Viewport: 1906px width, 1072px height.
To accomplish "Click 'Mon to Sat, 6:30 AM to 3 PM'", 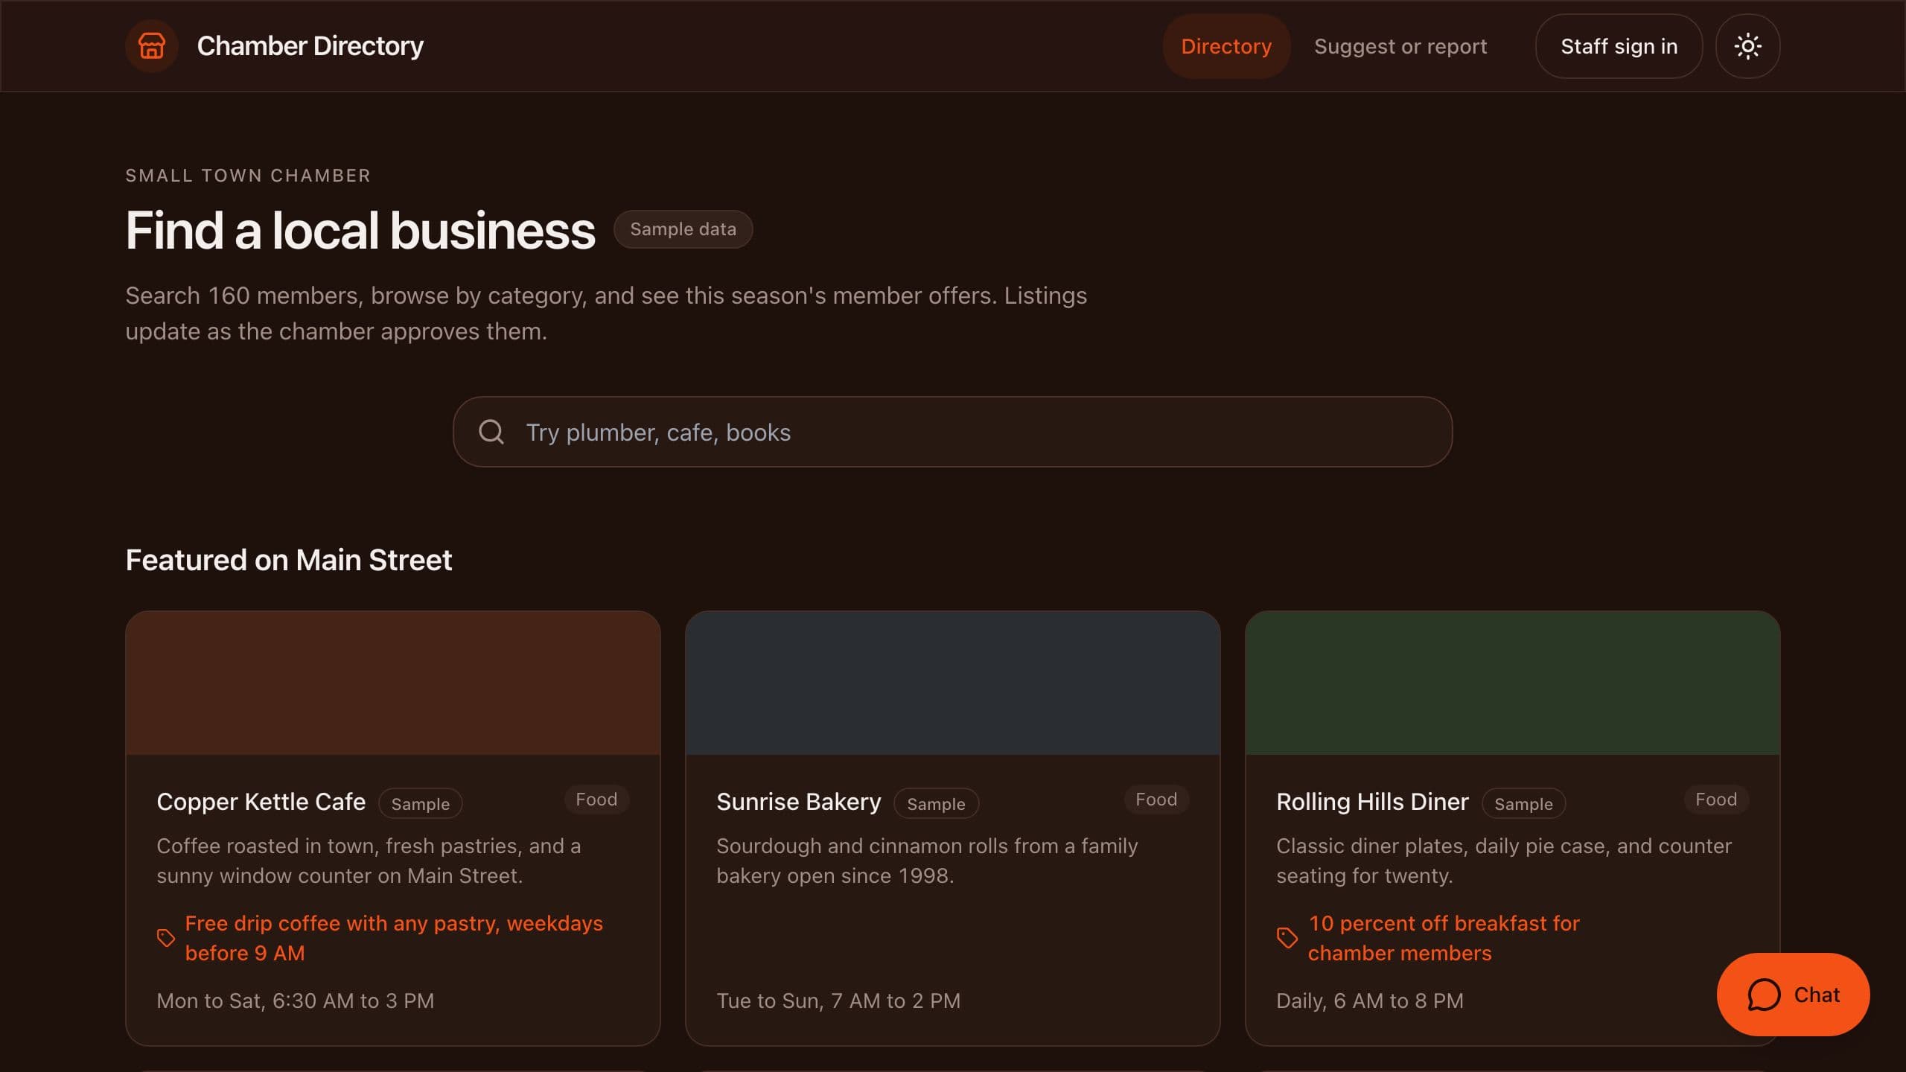I will pyautogui.click(x=295, y=1001).
